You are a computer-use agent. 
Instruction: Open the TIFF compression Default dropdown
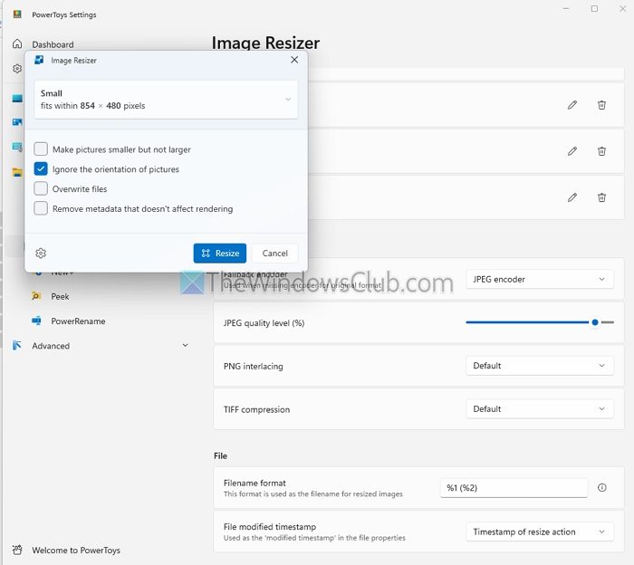(x=540, y=409)
